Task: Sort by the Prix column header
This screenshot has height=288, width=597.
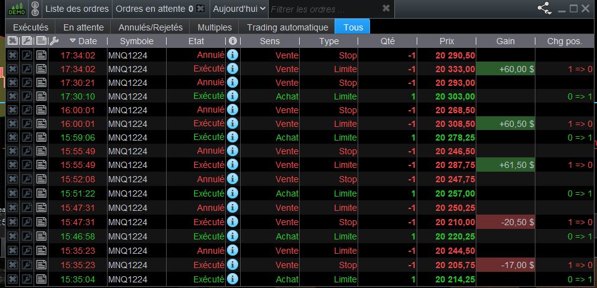Action: [x=447, y=41]
